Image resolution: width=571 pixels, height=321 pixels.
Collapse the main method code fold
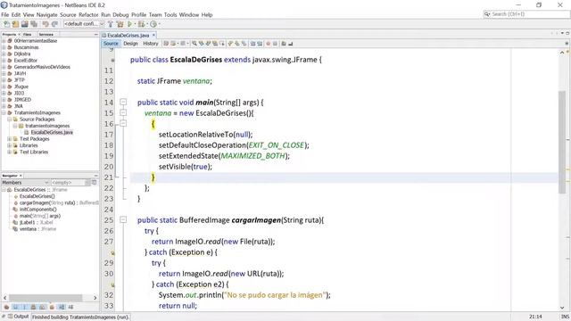point(123,102)
